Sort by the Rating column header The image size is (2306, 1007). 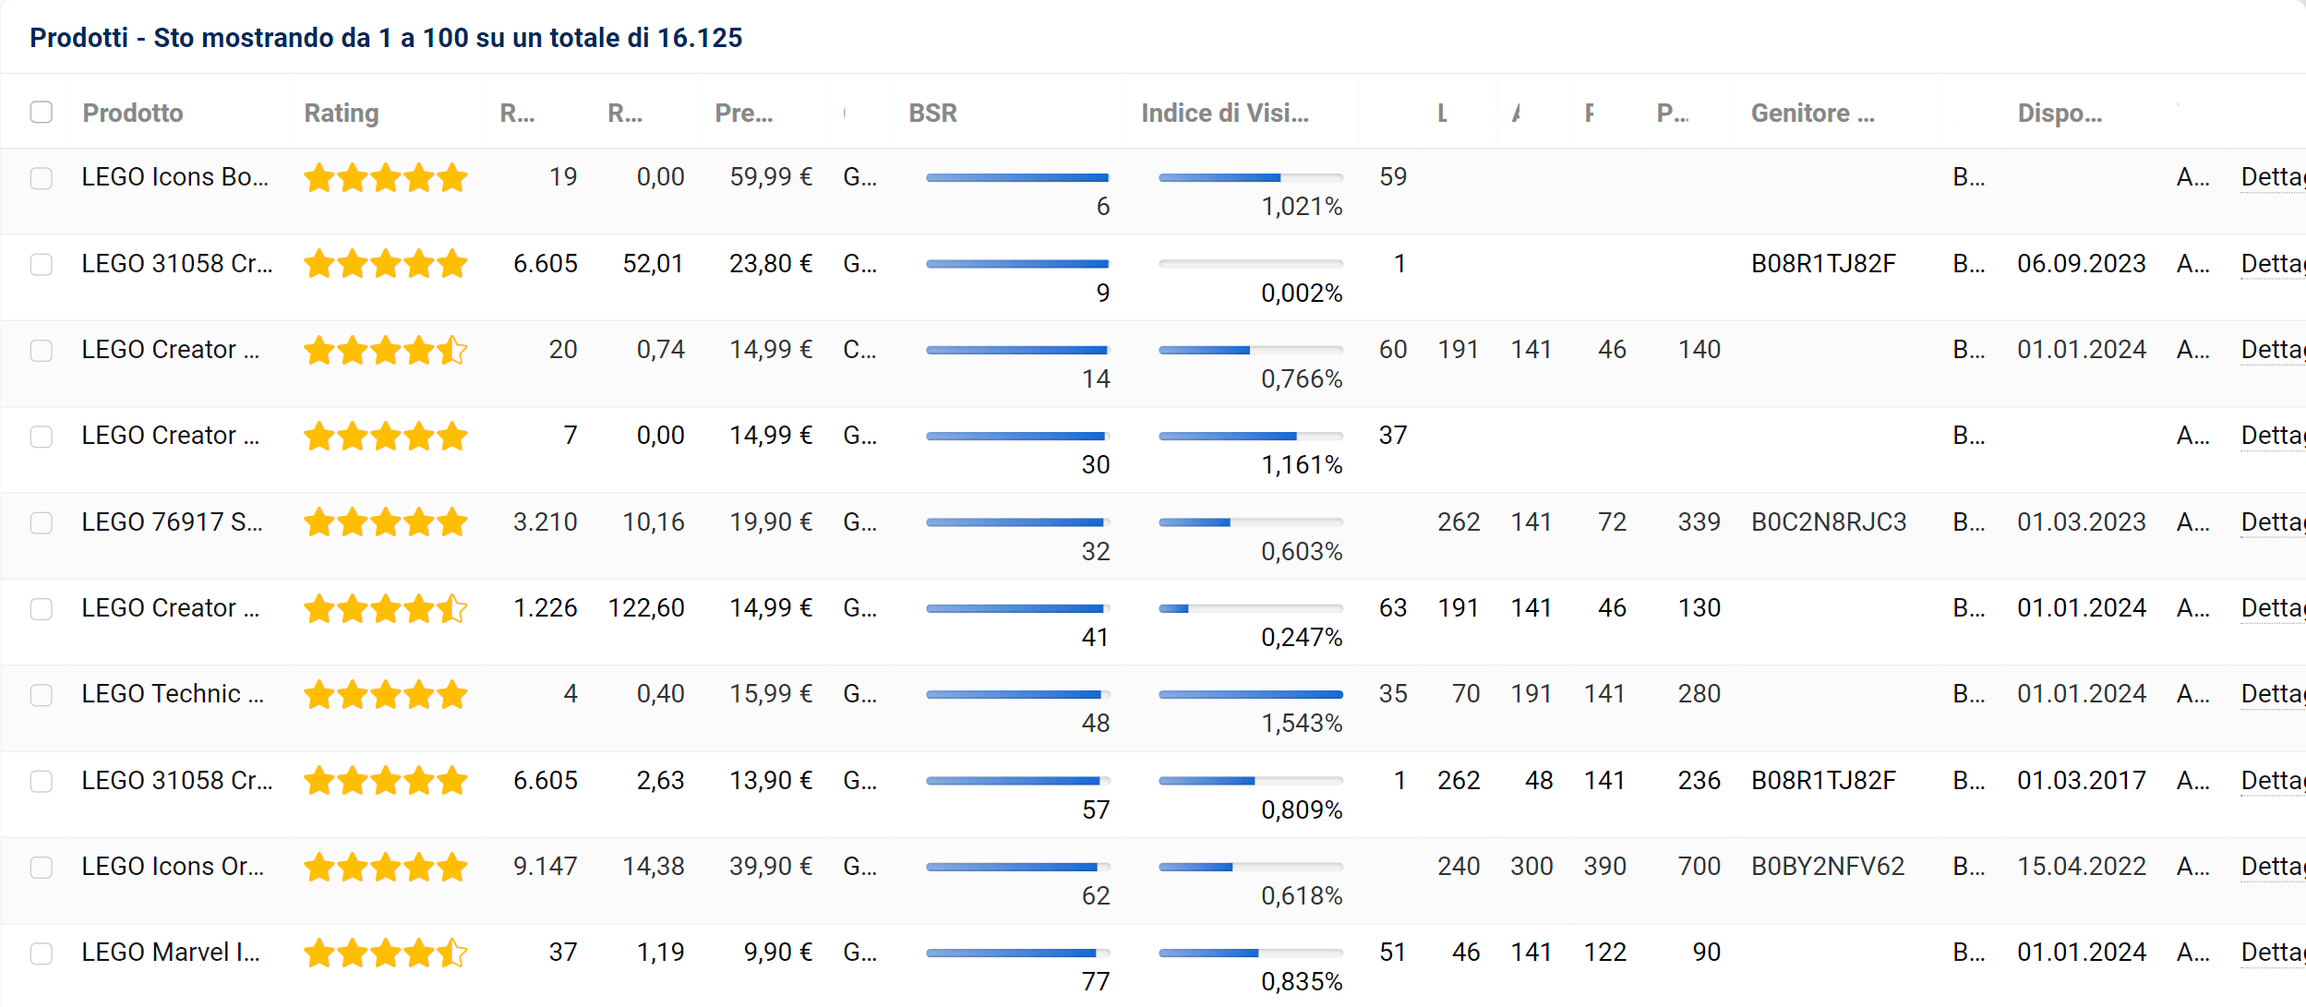(x=342, y=113)
